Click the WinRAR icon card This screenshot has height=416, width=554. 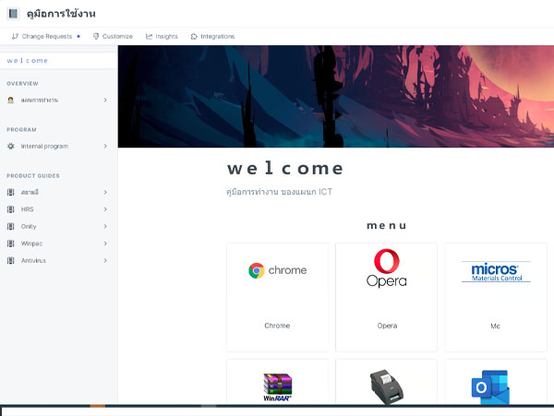pos(278,387)
